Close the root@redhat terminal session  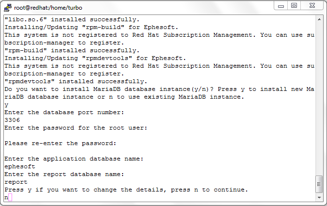pos(312,6)
